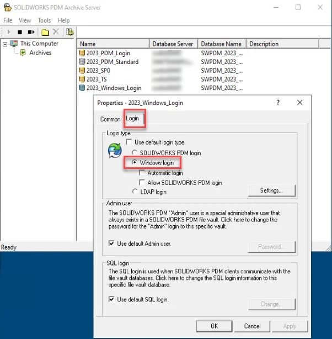Click database name in 2023_PDM_Login row
The height and width of the screenshot is (339, 332).
222,53
